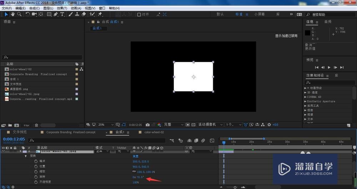Select the Selection arrow tool
This screenshot has height=189, width=357.
[x=6, y=14]
